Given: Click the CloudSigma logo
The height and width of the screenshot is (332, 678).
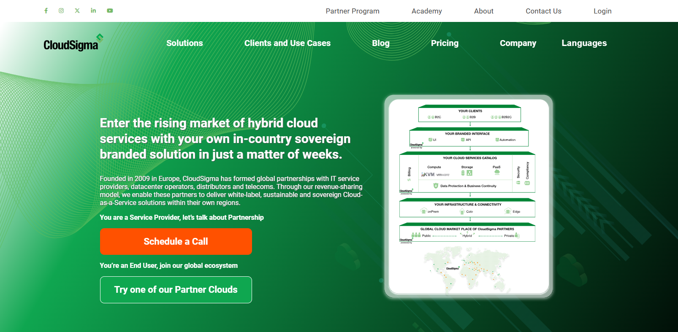Looking at the screenshot, I should click(73, 43).
